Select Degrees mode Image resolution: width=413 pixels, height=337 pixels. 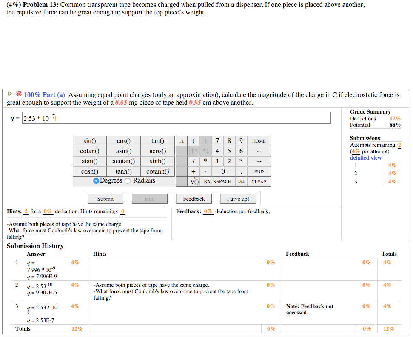96,180
